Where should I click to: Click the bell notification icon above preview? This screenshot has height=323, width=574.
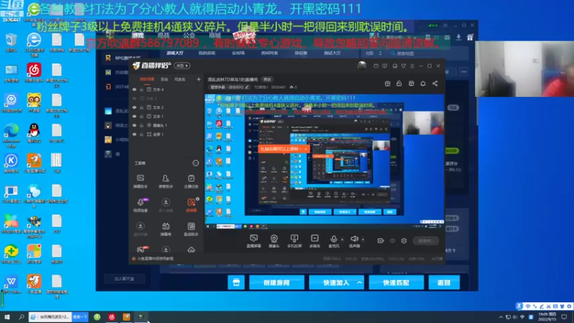[423, 83]
